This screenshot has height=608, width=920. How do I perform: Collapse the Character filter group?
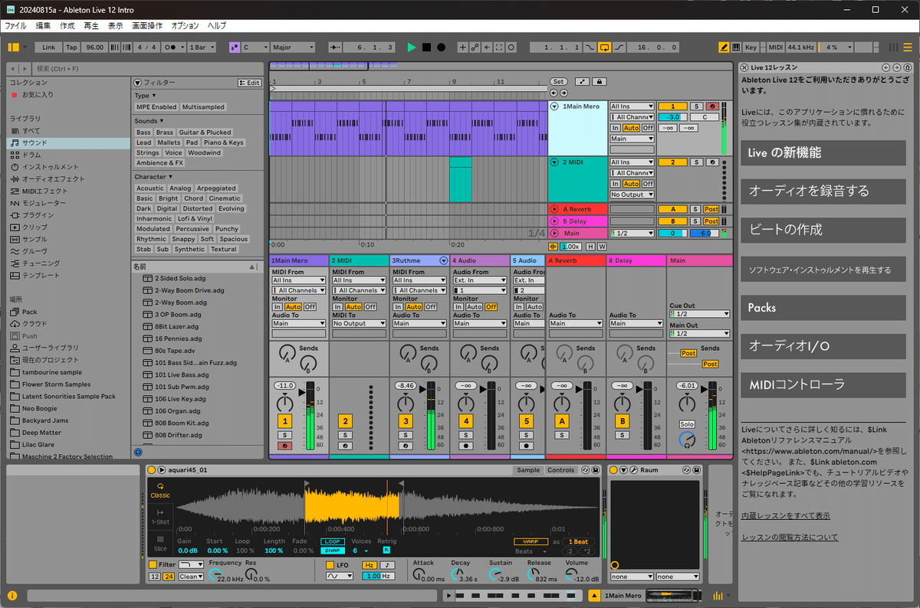click(x=153, y=177)
